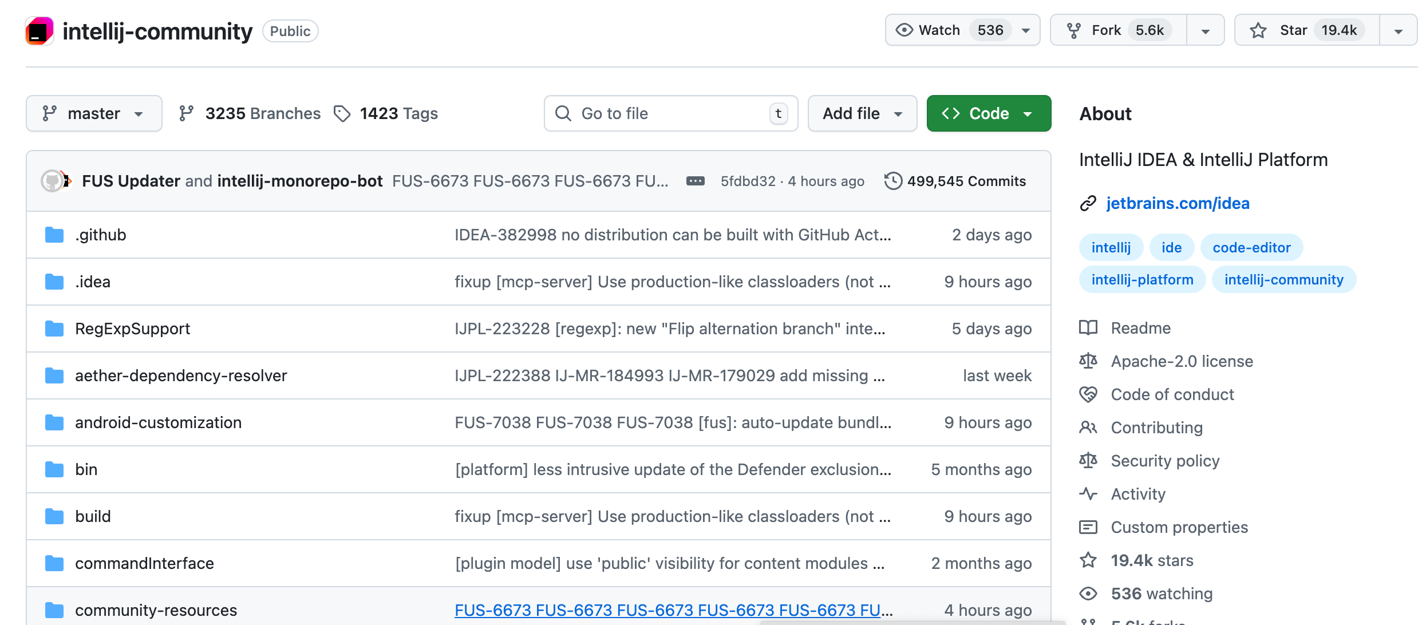Open the RegExpSupport folder
The image size is (1422, 625).
click(132, 329)
